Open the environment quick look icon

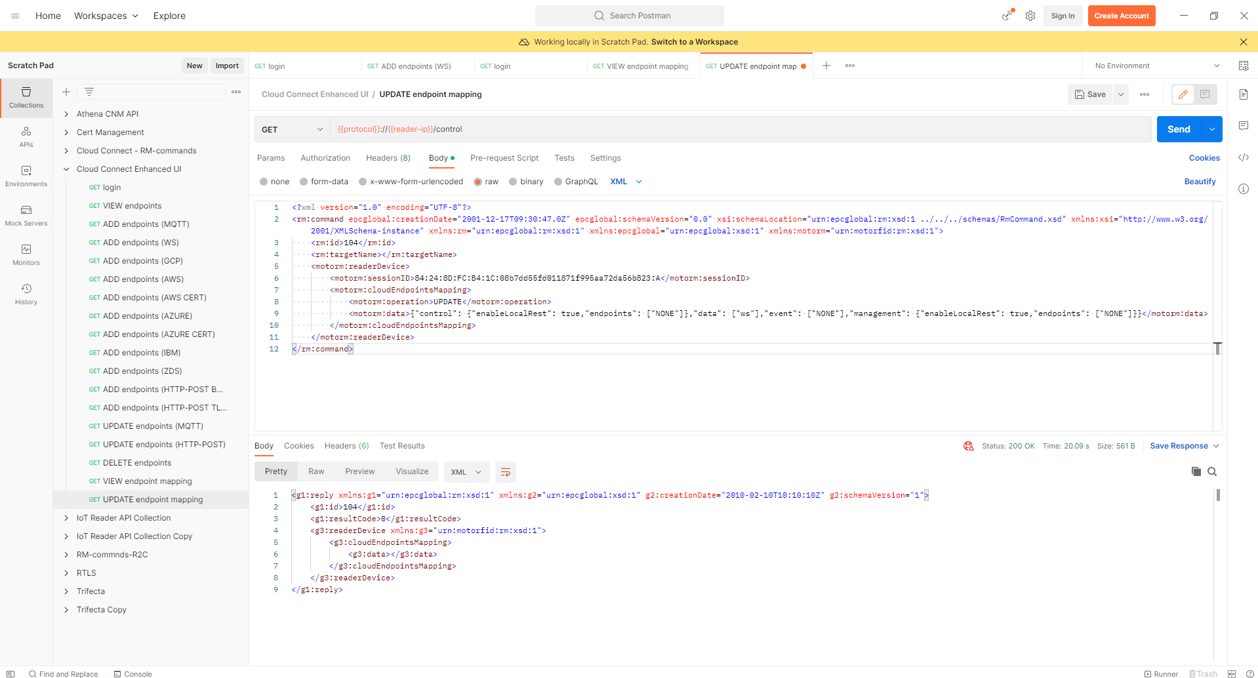pos(1244,66)
